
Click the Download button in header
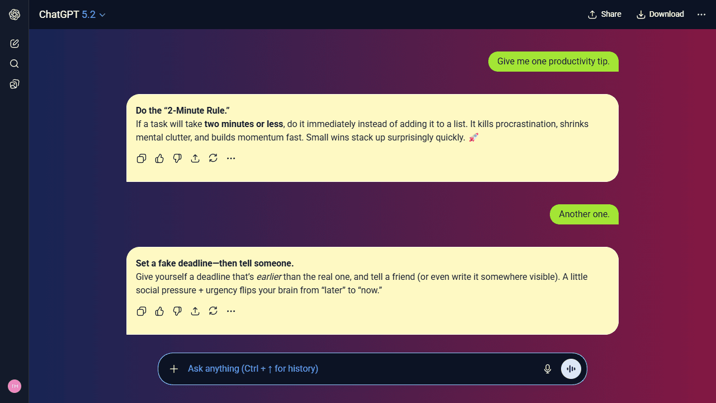(661, 15)
